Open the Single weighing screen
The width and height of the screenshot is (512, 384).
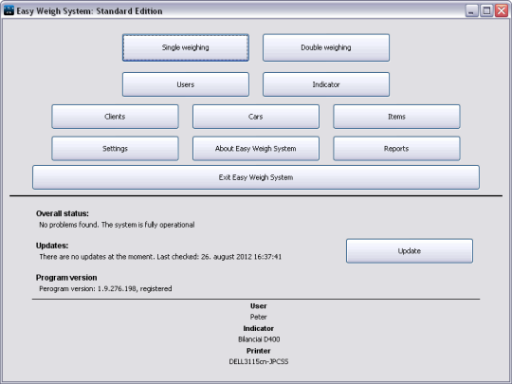tap(186, 47)
